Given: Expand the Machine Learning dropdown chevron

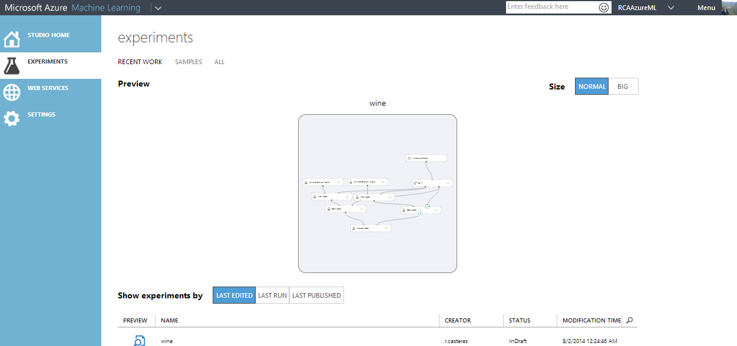Looking at the screenshot, I should tap(158, 8).
